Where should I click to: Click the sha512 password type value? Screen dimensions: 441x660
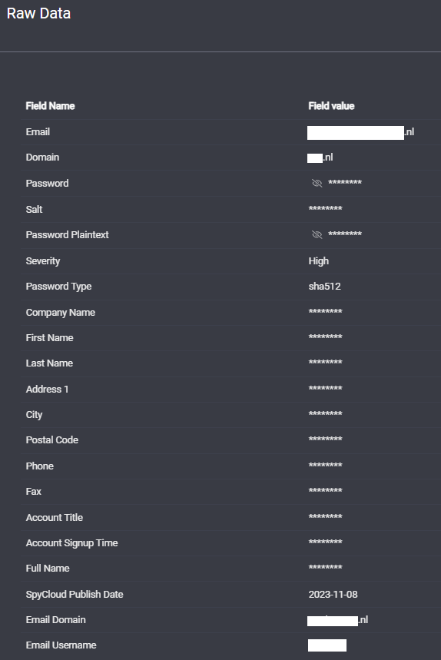click(324, 287)
